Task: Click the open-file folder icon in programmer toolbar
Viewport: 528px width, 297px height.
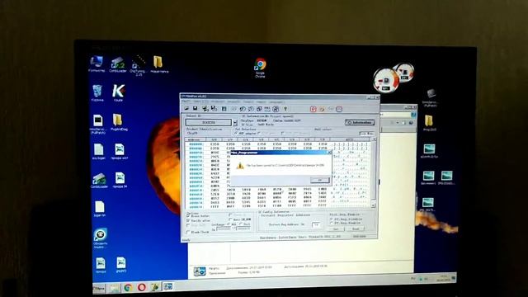Action: pyautogui.click(x=186, y=108)
